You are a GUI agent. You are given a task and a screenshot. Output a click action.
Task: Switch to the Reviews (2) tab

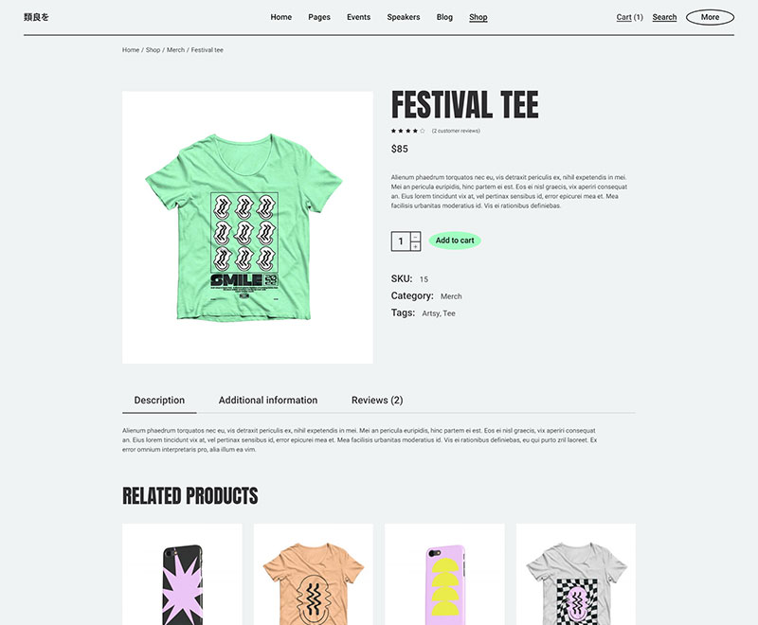click(x=377, y=401)
